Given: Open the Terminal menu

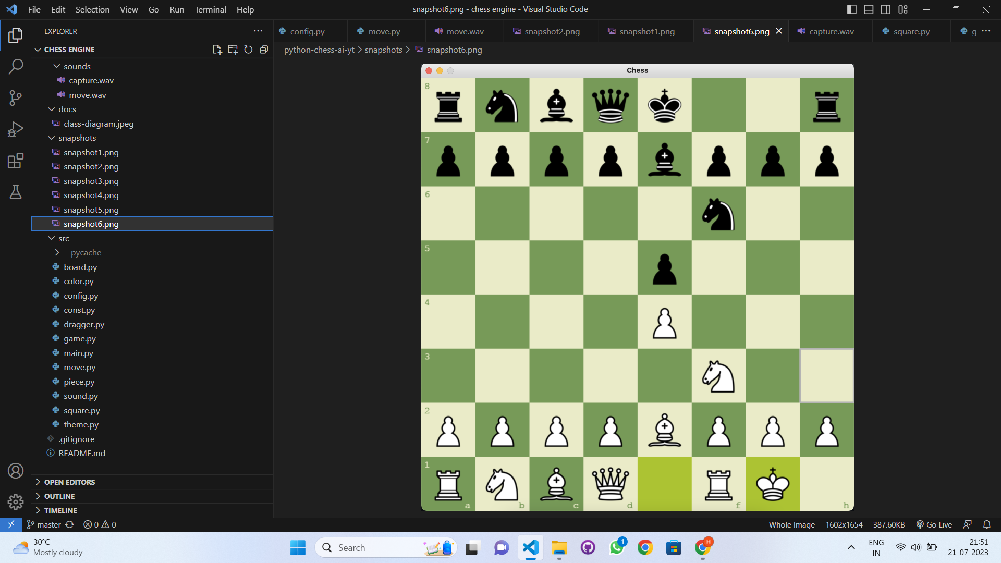Looking at the screenshot, I should pyautogui.click(x=210, y=9).
